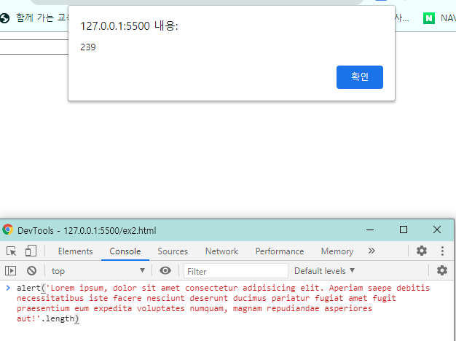
Task: Click the 확인 button in the alert
Action: point(359,77)
